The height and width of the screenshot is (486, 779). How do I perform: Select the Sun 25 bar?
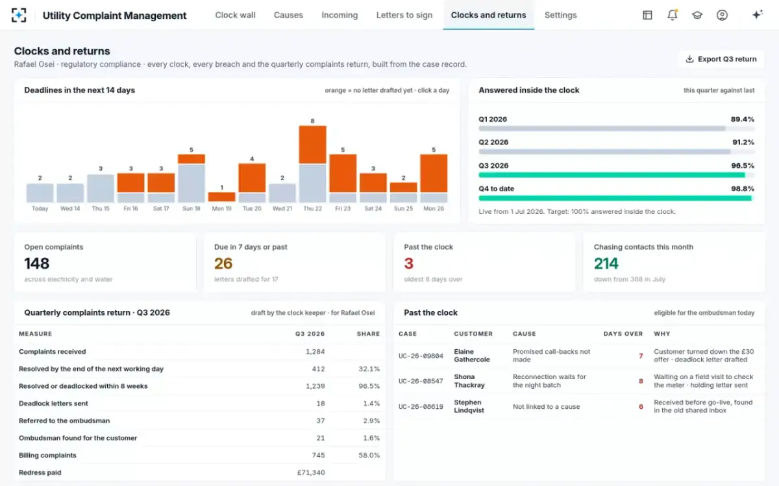click(403, 193)
